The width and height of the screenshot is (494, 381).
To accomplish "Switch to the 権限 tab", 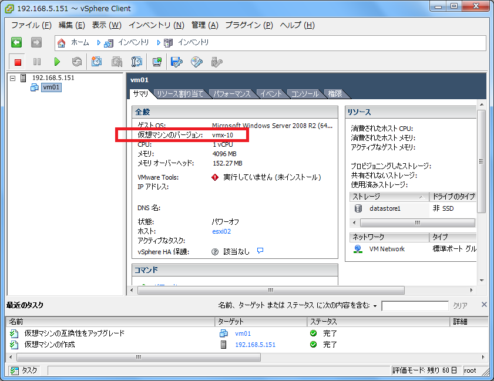I will coord(335,94).
